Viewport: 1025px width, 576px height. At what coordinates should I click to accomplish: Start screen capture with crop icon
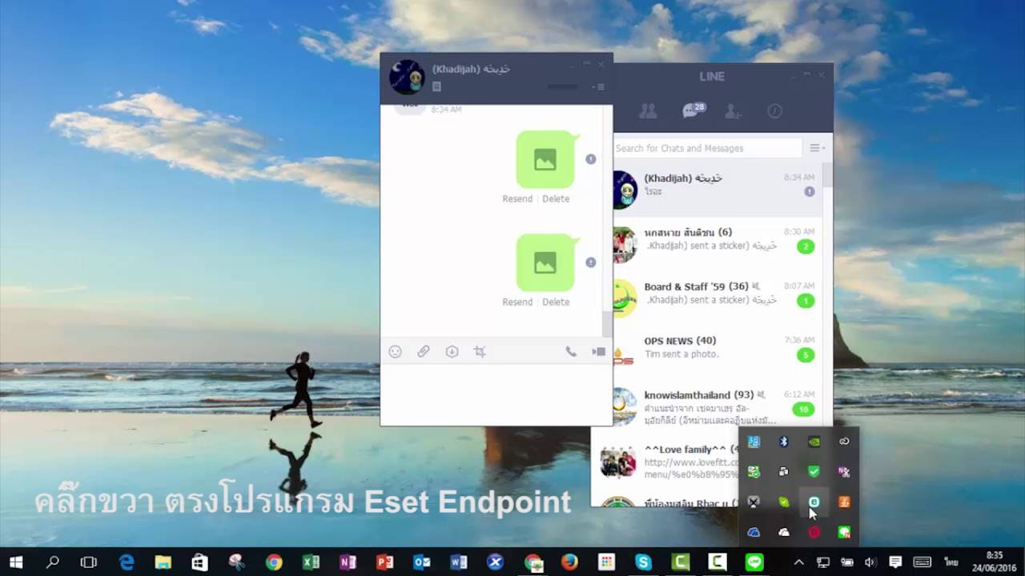[x=480, y=351]
